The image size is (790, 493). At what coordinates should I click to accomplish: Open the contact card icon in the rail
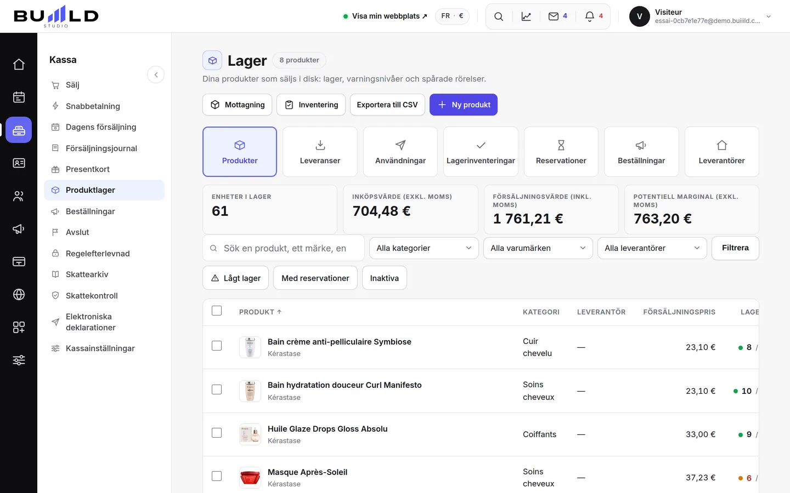coord(19,163)
